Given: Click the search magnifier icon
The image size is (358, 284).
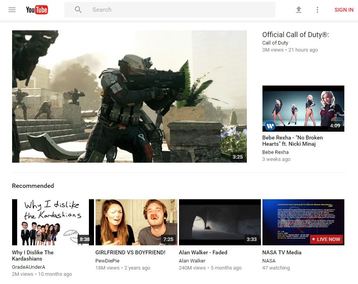Looking at the screenshot, I should click(78, 10).
